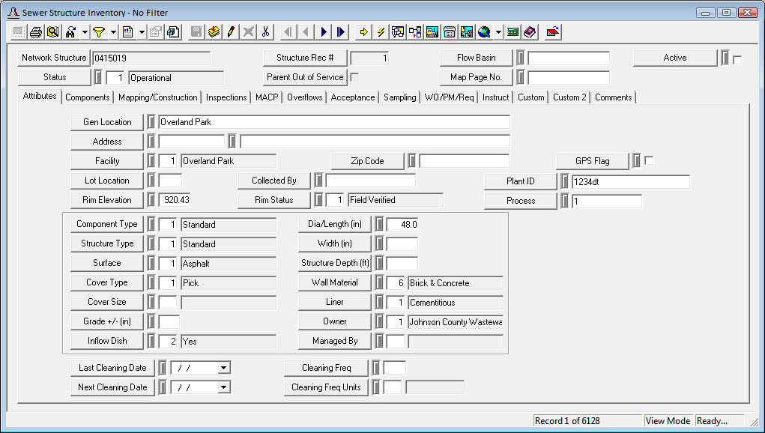This screenshot has width=765, height=433.
Task: Open the MACP tab
Action: pyautogui.click(x=267, y=97)
